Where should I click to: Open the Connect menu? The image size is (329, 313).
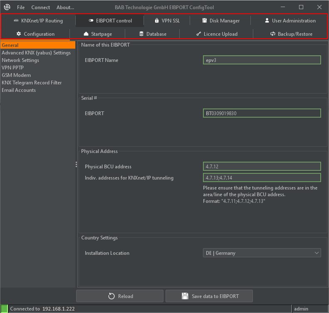pos(40,7)
